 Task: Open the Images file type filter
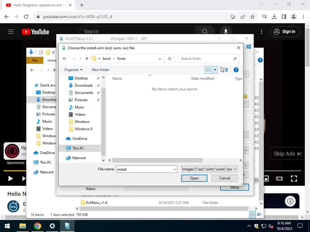[209, 169]
